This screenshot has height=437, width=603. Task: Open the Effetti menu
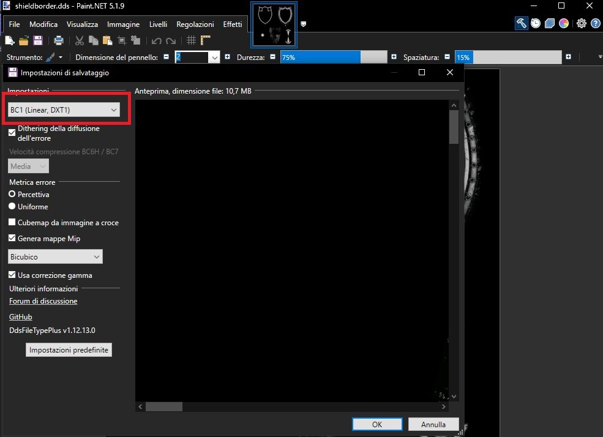pyautogui.click(x=233, y=24)
